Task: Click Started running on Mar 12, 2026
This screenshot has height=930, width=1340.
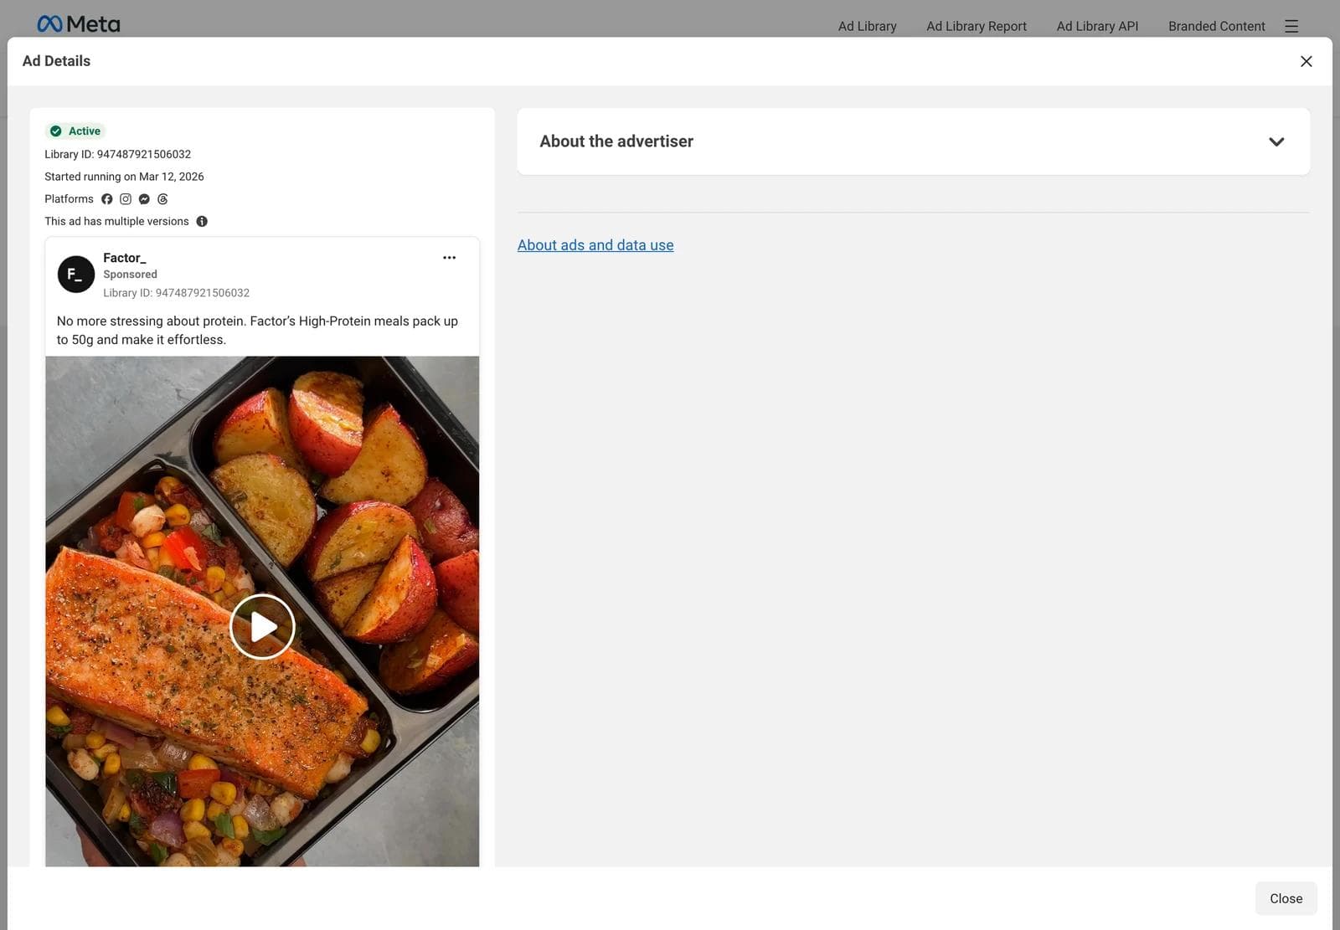Action: (124, 177)
